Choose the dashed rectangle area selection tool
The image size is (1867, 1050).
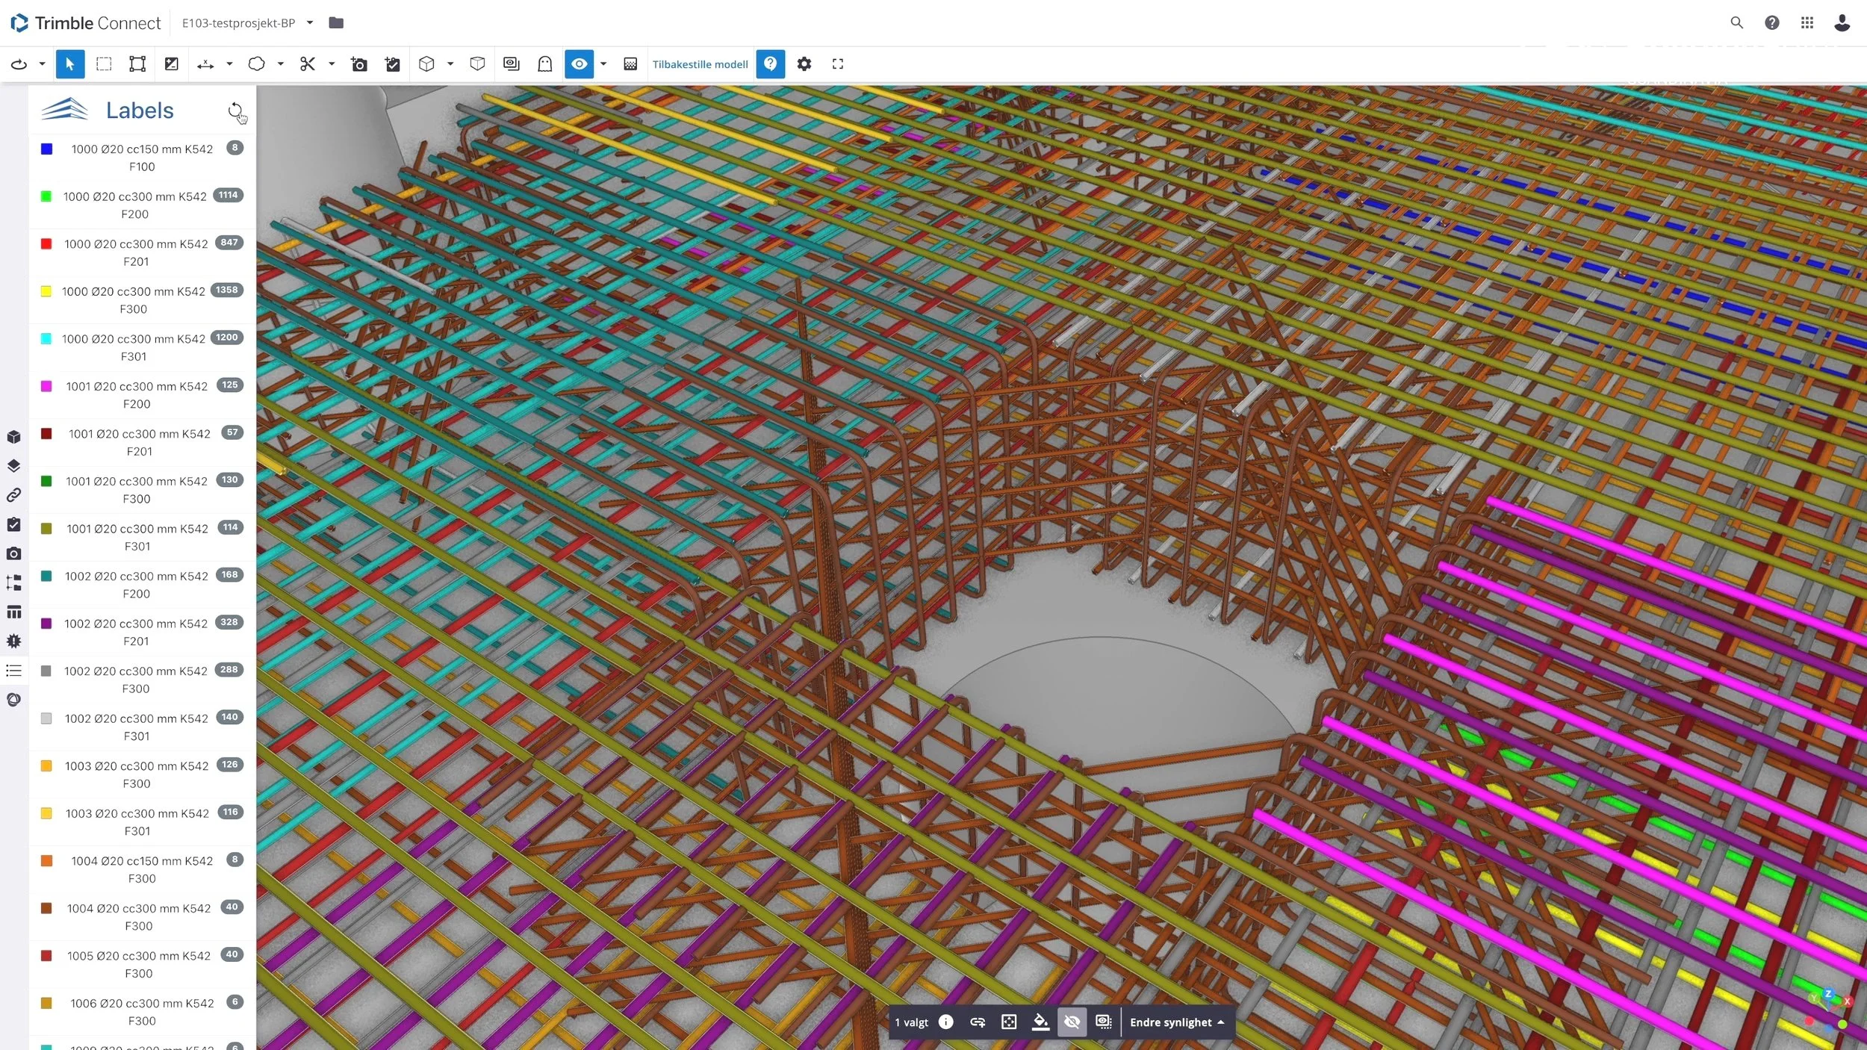(104, 64)
